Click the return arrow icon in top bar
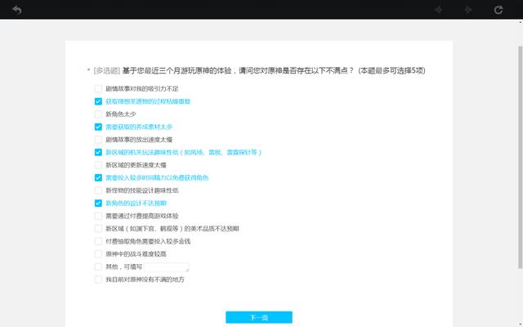Screen dimensions: 523x327 pos(16,10)
